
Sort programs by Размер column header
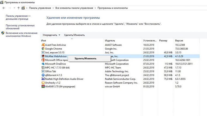click(163, 41)
